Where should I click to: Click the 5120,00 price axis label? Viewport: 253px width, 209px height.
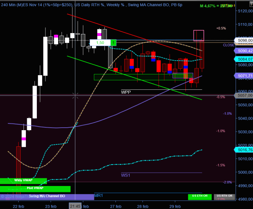[245, 11]
